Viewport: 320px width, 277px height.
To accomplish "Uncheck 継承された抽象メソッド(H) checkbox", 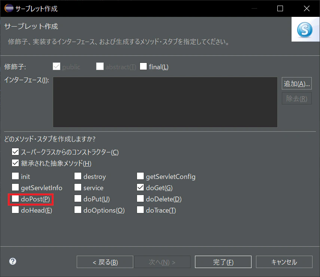I will pyautogui.click(x=15, y=163).
